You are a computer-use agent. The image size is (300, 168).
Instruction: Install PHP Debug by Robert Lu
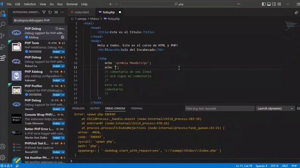56,66
